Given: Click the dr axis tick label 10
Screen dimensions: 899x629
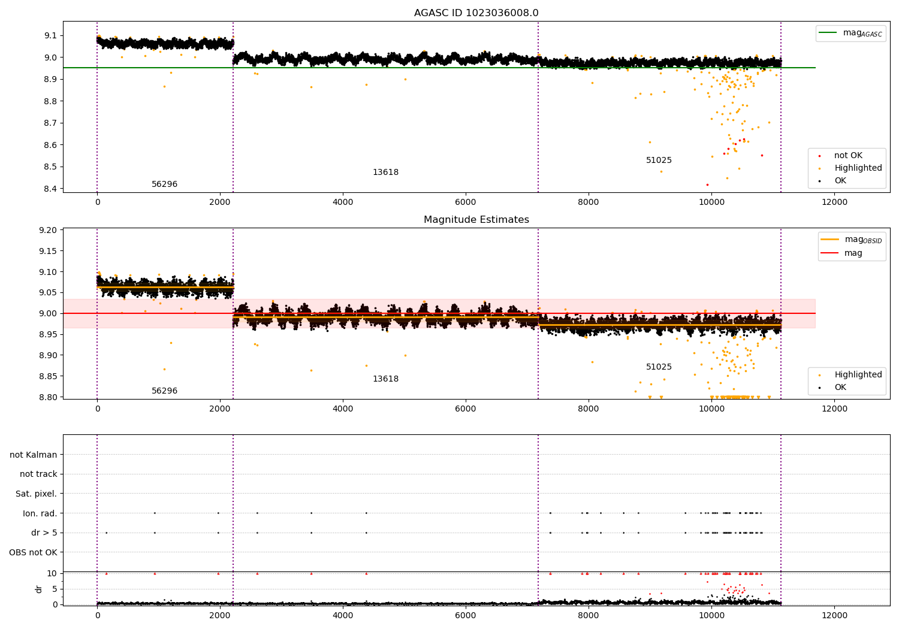Looking at the screenshot, I should click(x=52, y=573).
